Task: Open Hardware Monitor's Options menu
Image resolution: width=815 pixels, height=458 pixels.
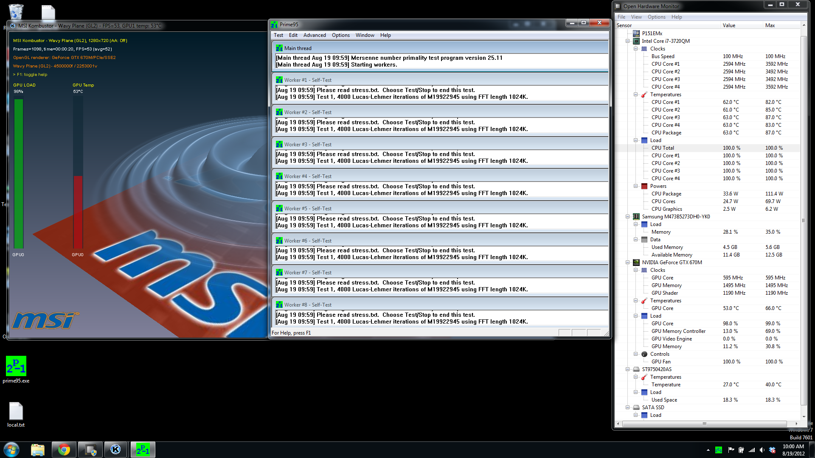Action: (657, 17)
